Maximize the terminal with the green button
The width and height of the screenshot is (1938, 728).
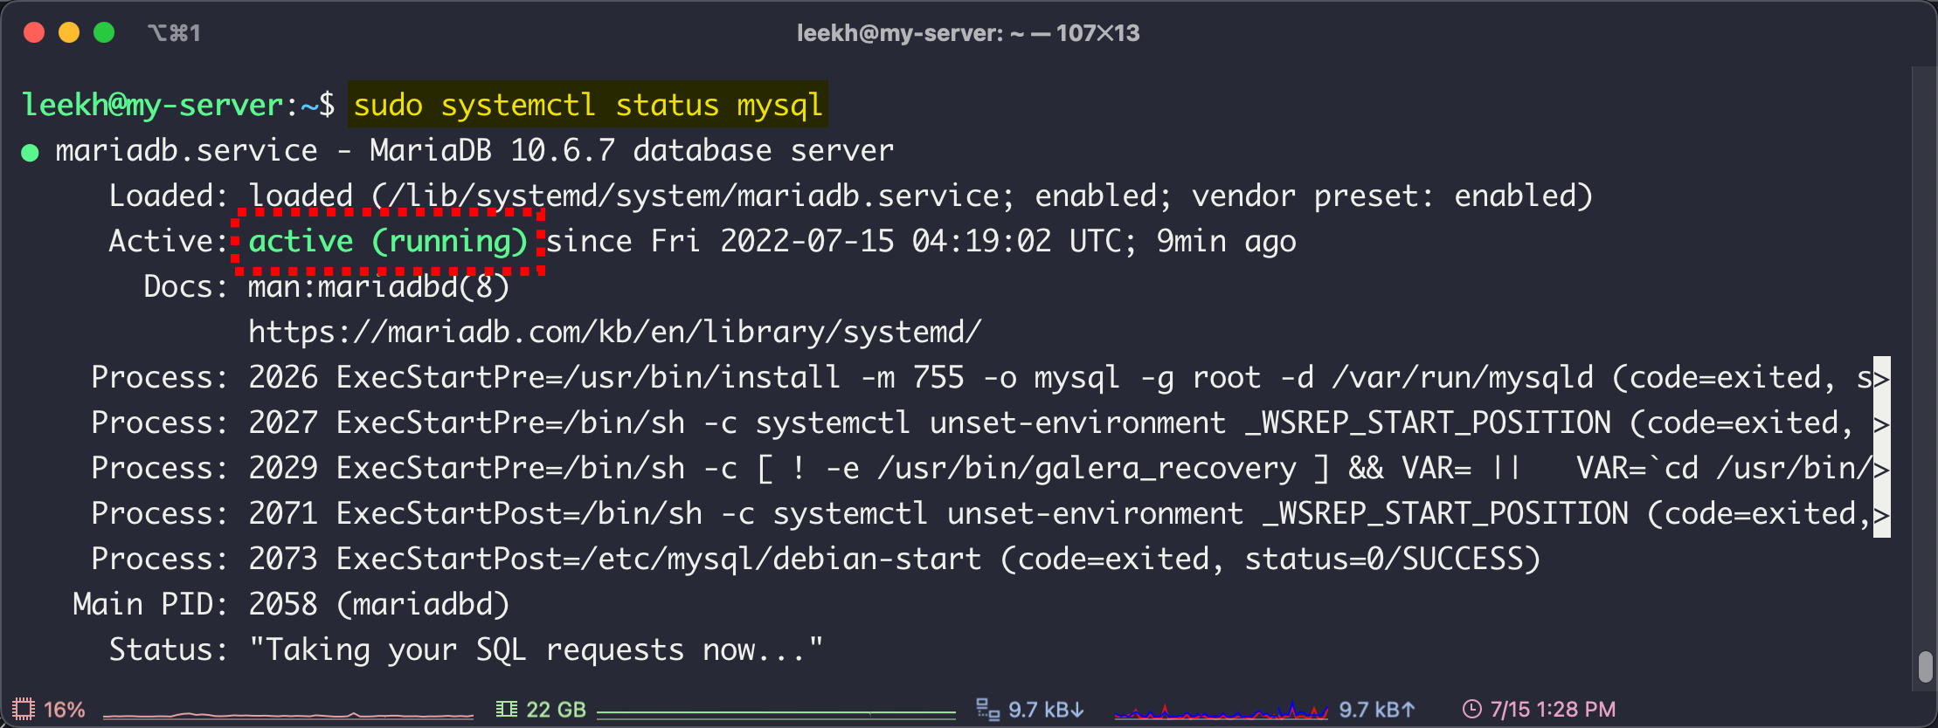click(x=104, y=33)
